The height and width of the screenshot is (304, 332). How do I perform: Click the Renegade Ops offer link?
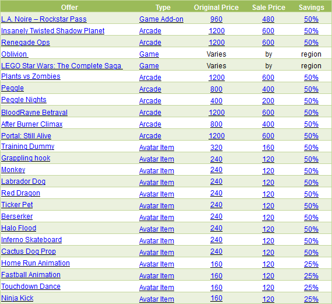(x=26, y=43)
